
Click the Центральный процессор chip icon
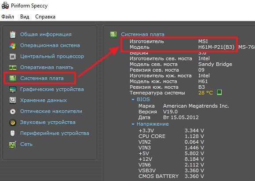[x=13, y=57]
